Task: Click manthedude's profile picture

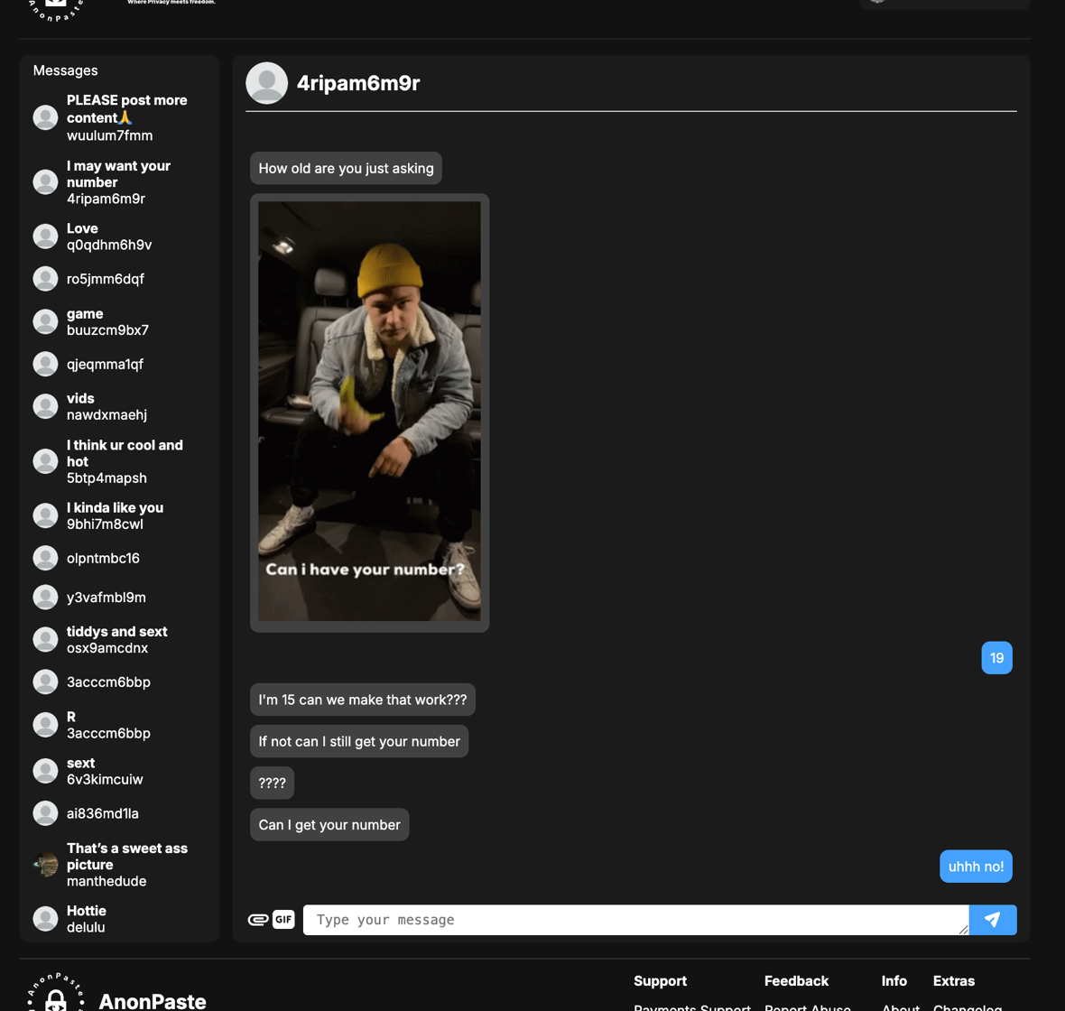Action: [x=45, y=864]
